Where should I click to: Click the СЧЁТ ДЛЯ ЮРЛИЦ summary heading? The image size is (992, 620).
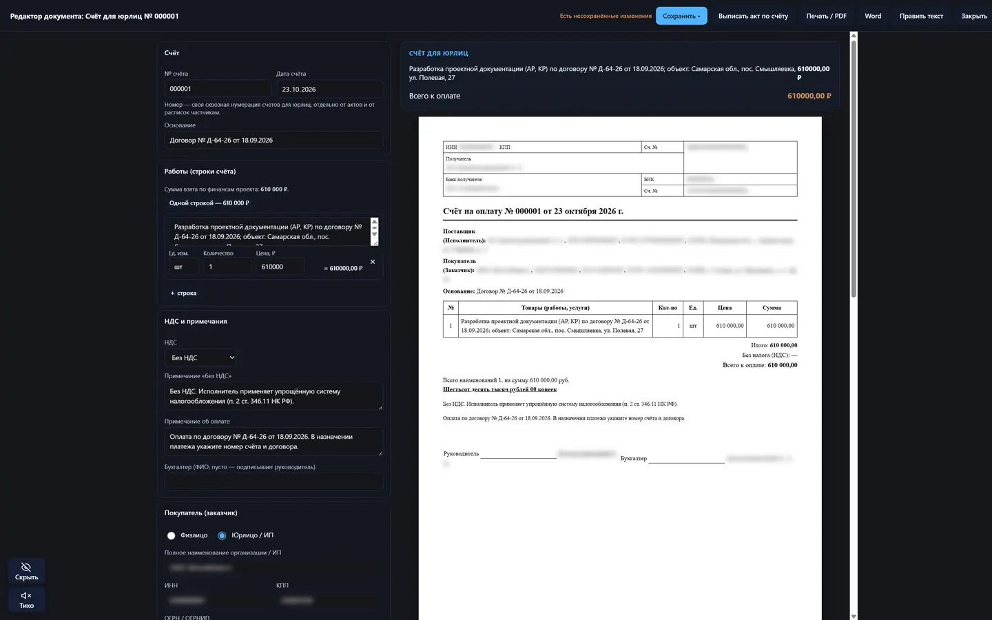click(x=439, y=54)
